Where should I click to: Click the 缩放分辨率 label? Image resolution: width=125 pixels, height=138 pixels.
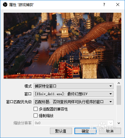[23, 123]
